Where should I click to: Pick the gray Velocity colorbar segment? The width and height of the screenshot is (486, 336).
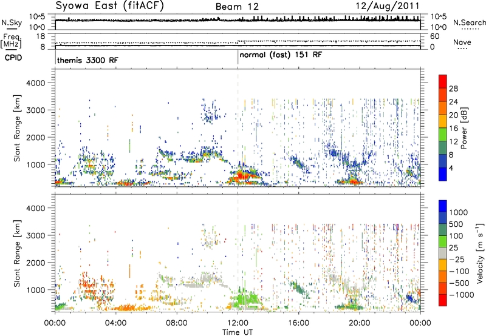[443, 253]
